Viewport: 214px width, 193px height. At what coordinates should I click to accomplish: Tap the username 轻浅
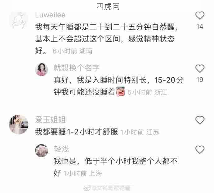coord(61,149)
